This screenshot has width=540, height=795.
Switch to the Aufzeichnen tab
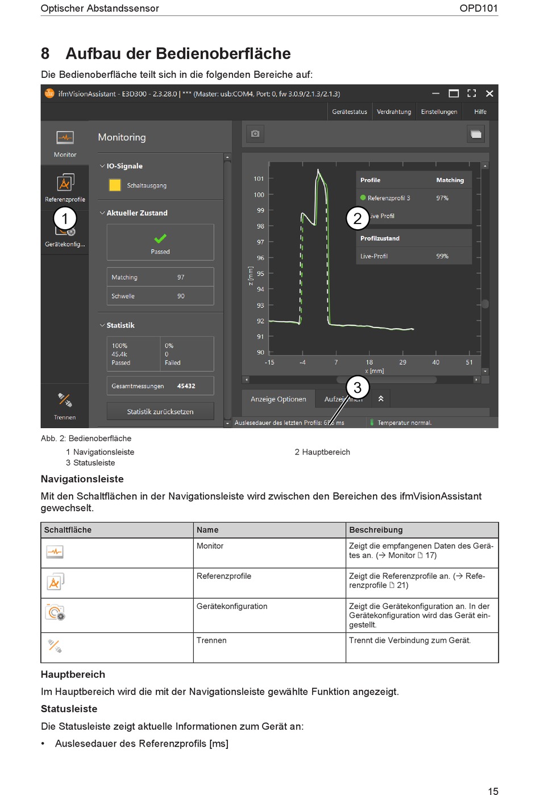pos(343,399)
